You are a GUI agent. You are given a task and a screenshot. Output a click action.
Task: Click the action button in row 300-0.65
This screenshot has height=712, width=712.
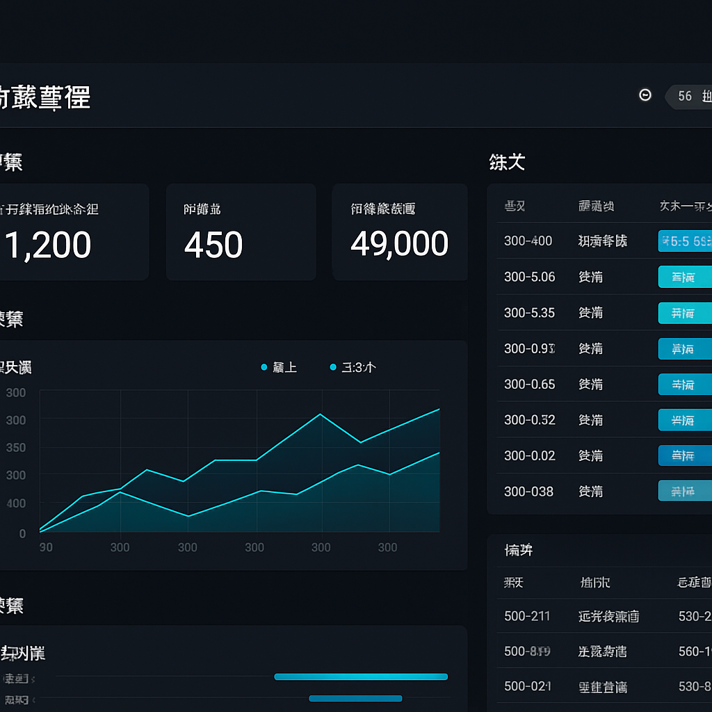click(x=685, y=384)
